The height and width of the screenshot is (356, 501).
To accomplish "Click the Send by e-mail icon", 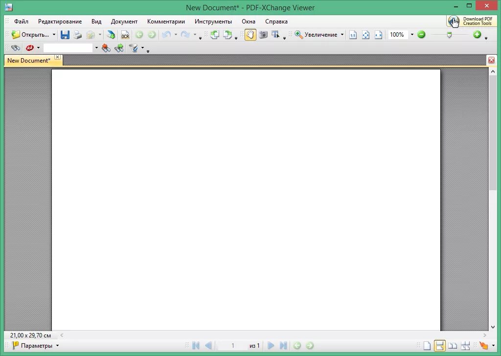I will pos(91,35).
